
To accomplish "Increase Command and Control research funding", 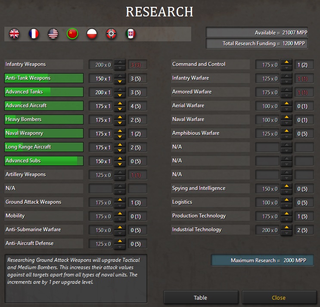I will point(286,62).
